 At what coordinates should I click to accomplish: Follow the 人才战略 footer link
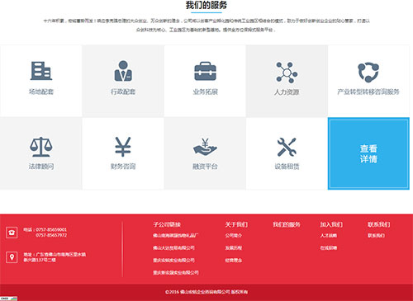pyautogui.click(x=329, y=236)
